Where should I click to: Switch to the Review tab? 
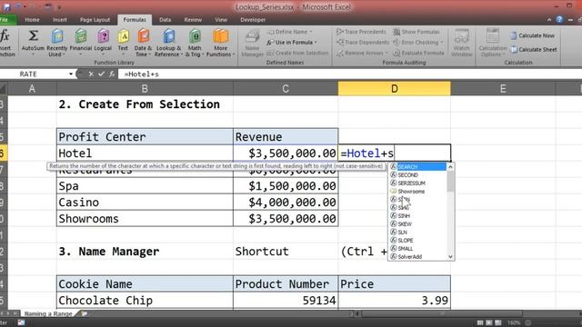(x=193, y=20)
